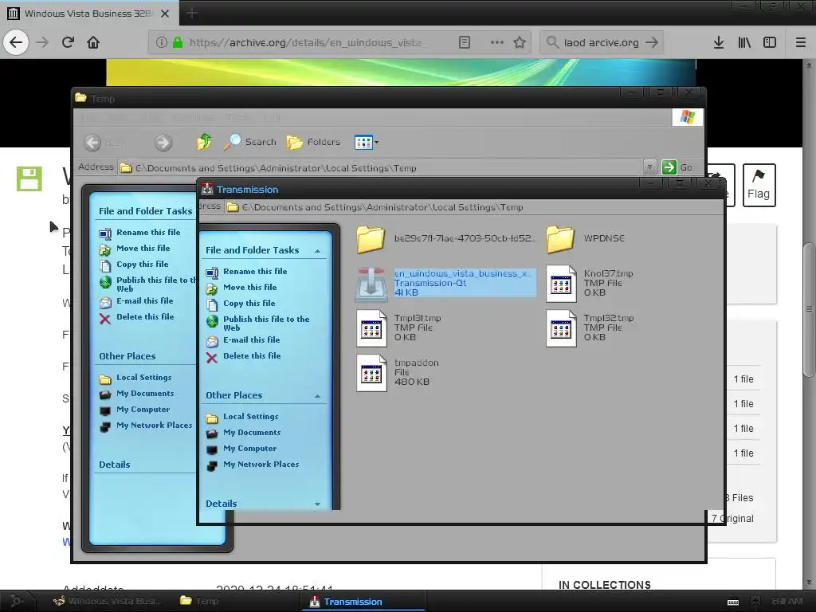Click keyboard icon in system tray
This screenshot has width=816, height=612.
[x=733, y=602]
